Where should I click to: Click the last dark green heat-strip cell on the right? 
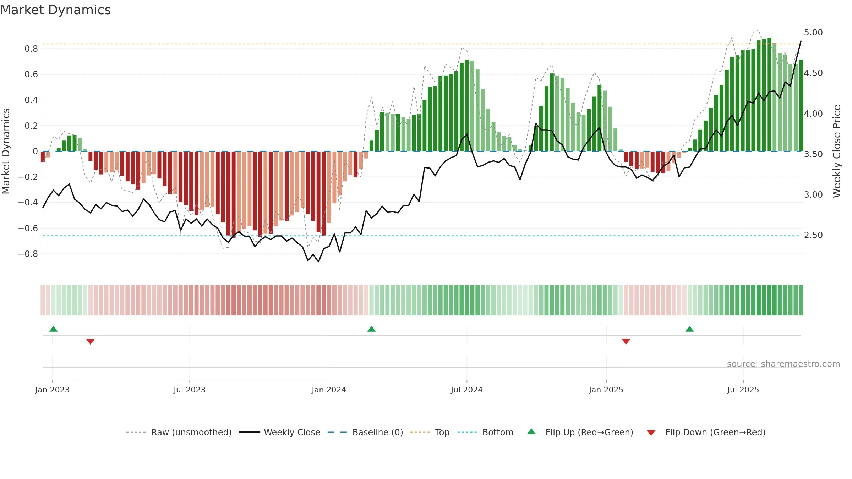coord(801,300)
